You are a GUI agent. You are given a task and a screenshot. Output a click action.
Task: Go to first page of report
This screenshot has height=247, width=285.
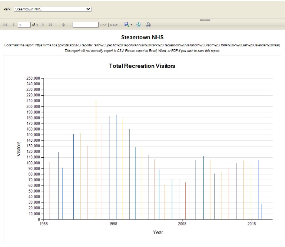click(x=6, y=24)
